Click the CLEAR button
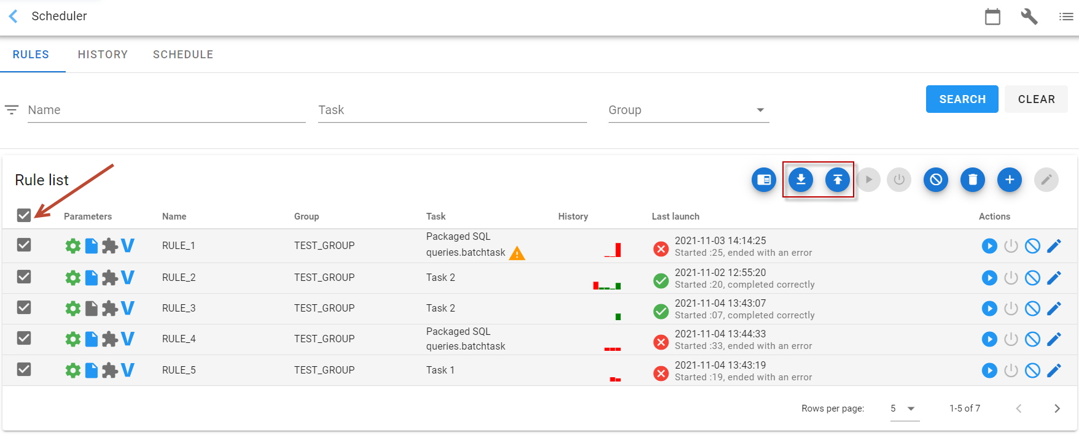The width and height of the screenshot is (1079, 441). [1037, 99]
